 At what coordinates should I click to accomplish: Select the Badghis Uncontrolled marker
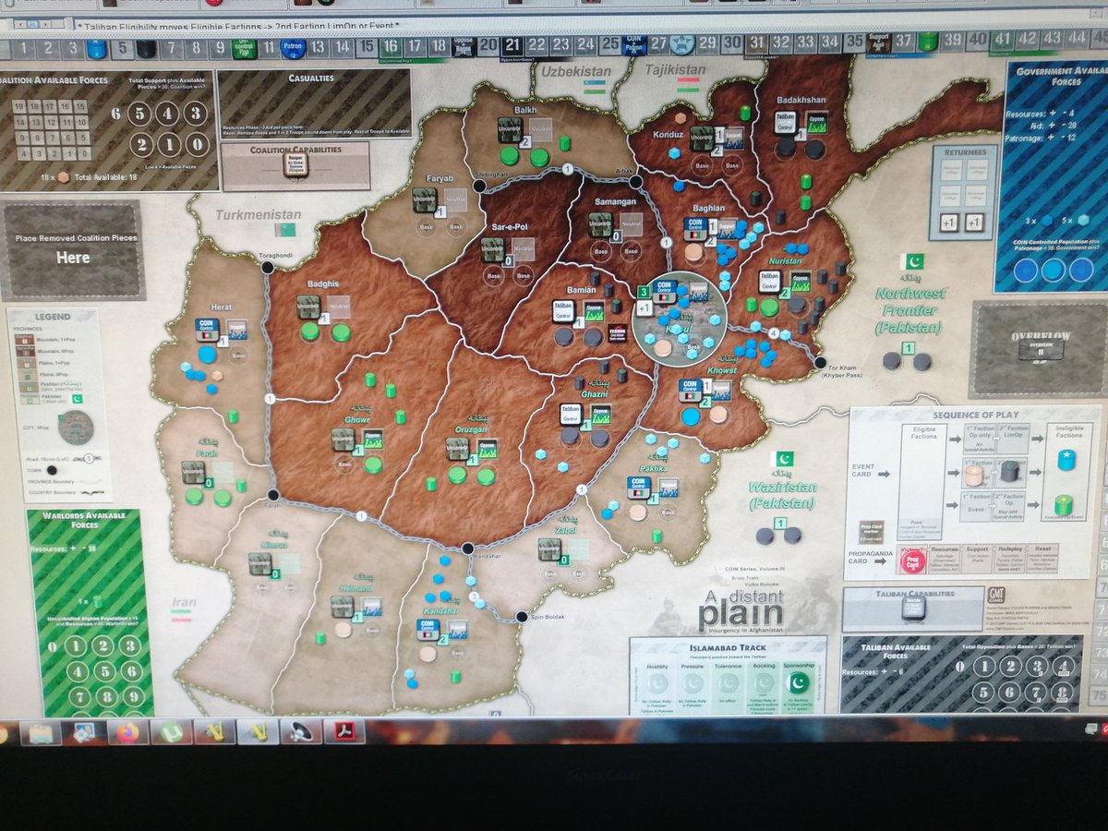[309, 307]
